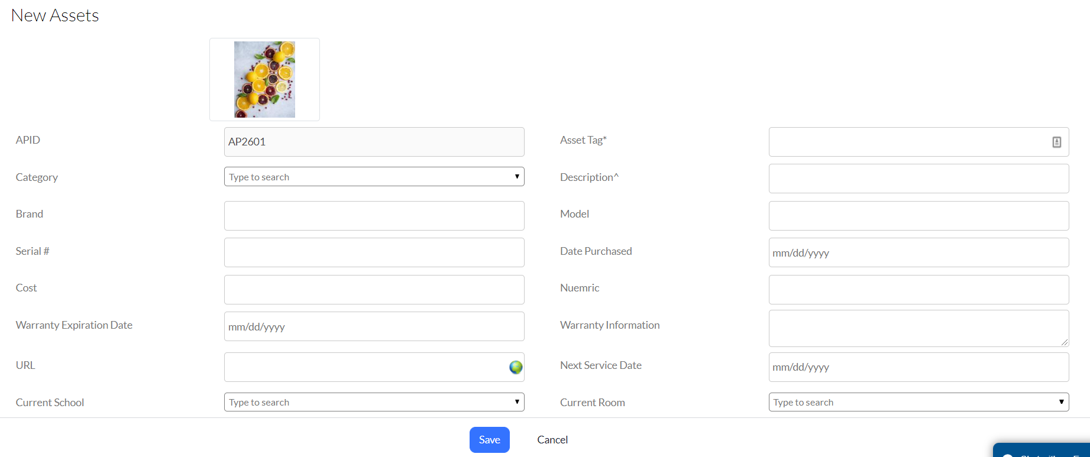
Task: Click the Brand label
Action: tap(30, 214)
